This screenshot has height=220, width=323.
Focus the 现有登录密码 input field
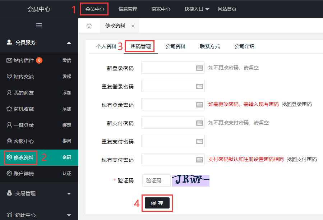pyautogui.click(x=173, y=104)
